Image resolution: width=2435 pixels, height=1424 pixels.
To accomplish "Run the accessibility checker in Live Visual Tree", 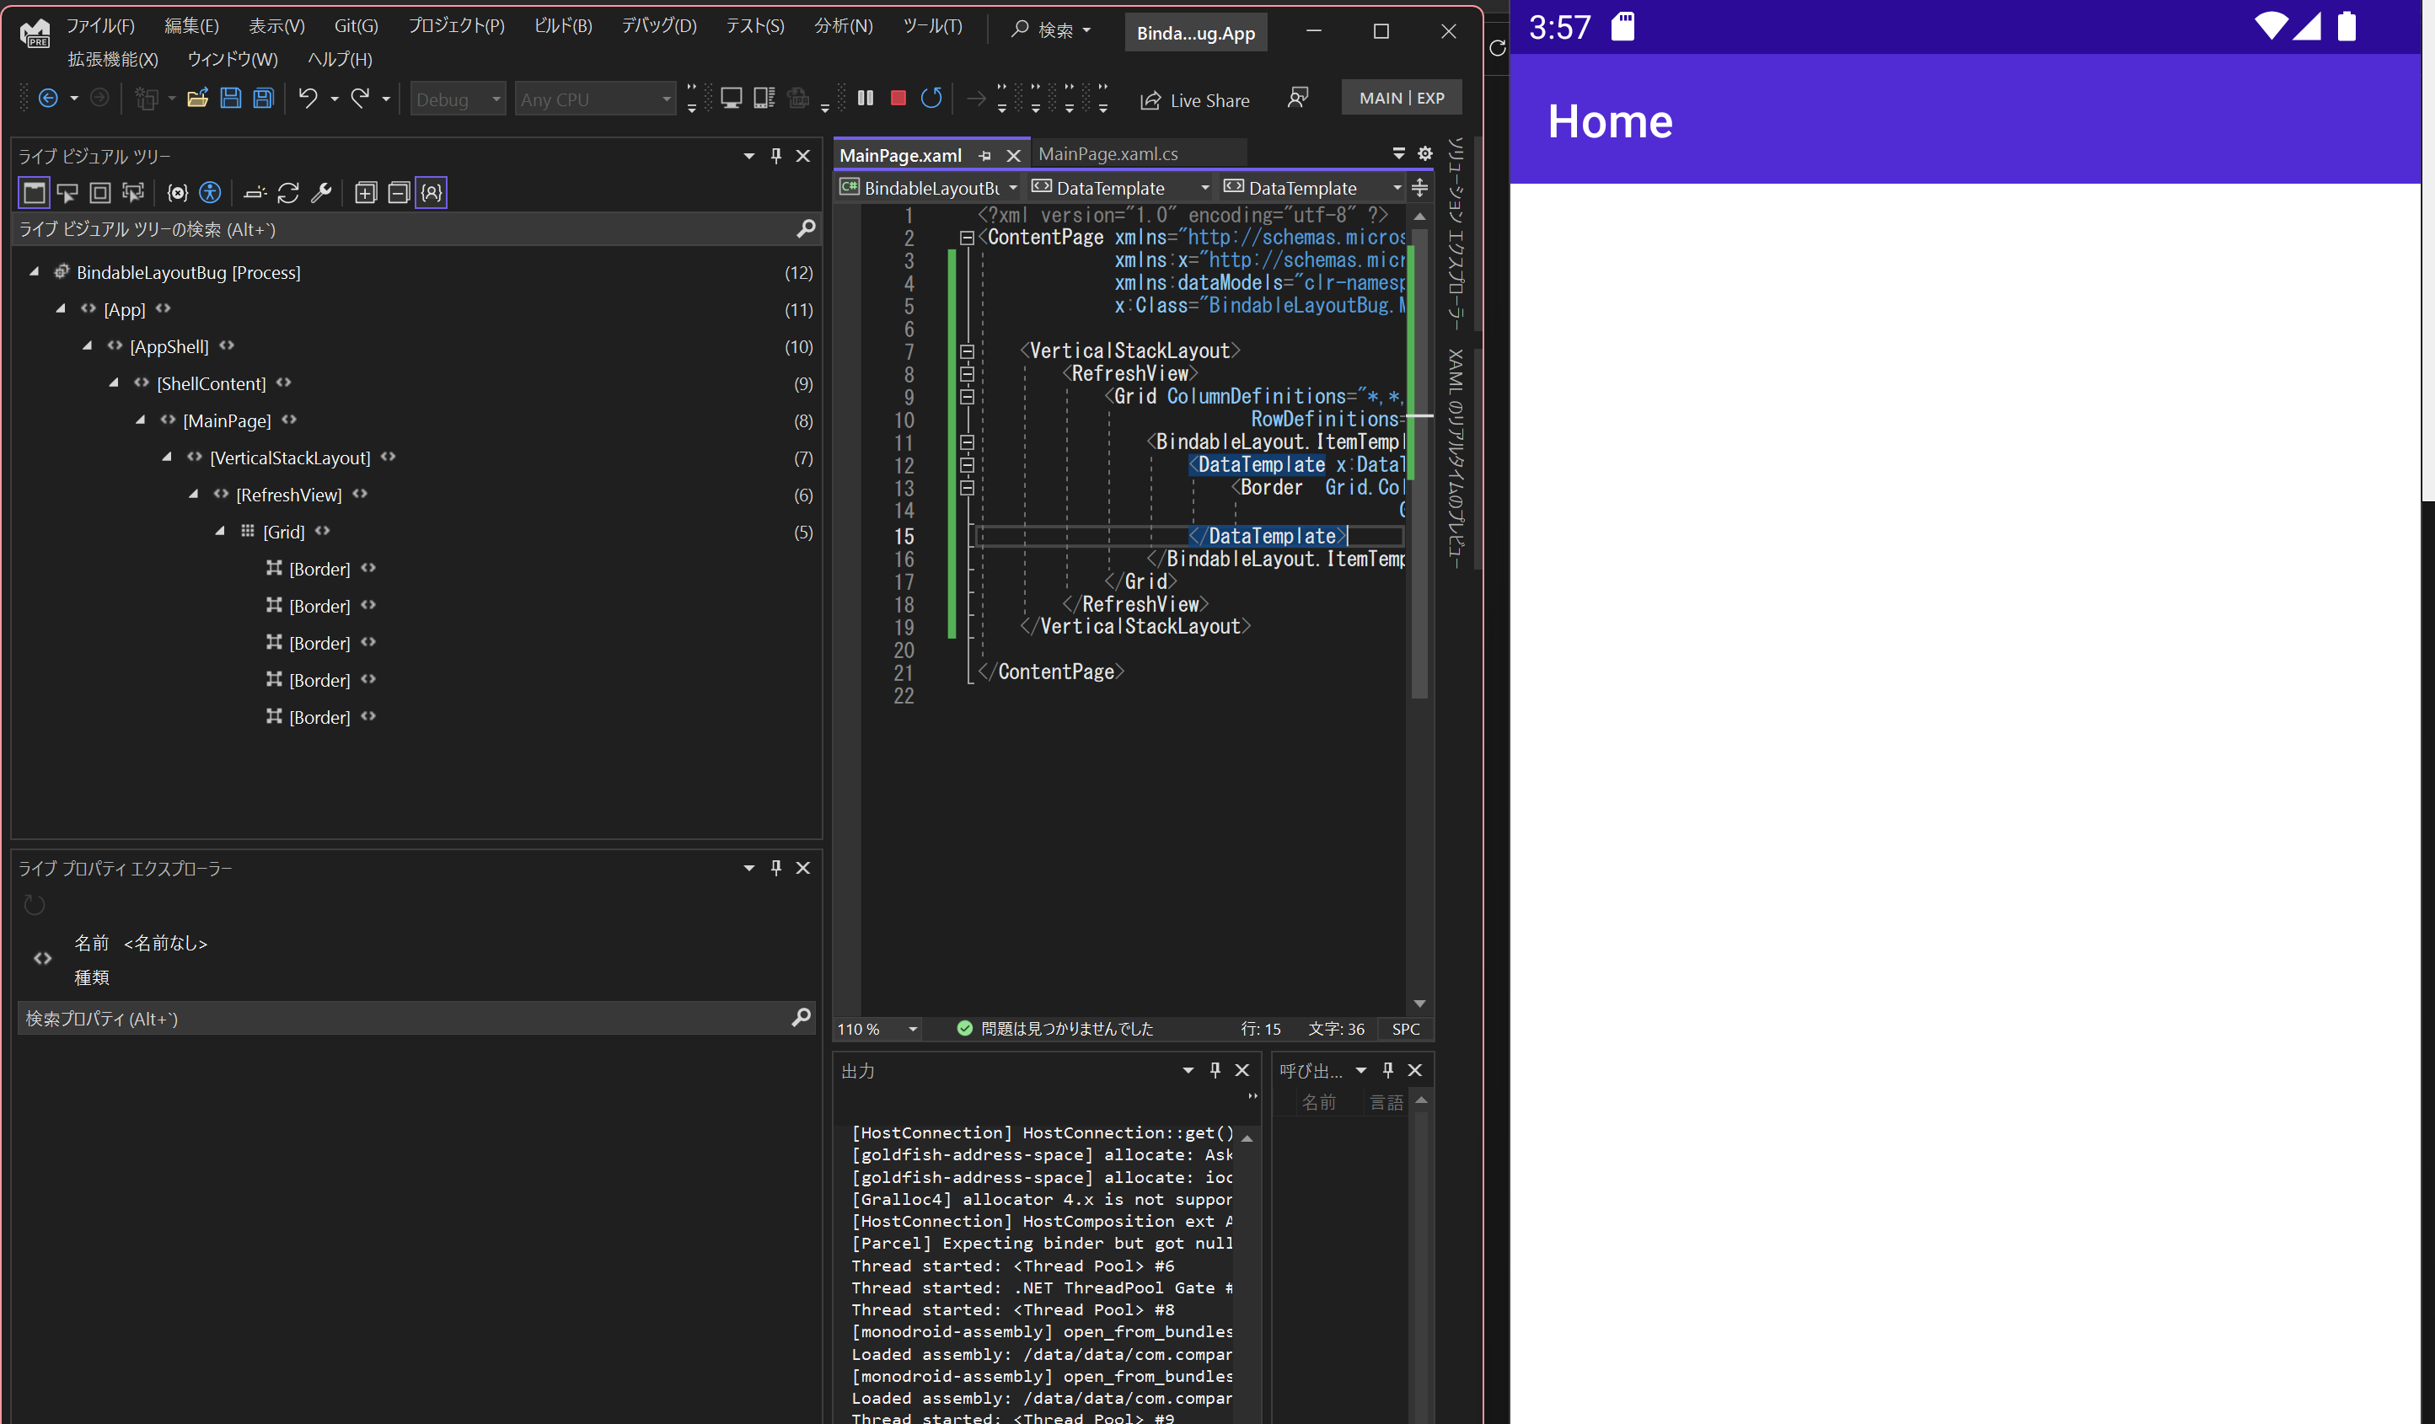I will tap(210, 192).
